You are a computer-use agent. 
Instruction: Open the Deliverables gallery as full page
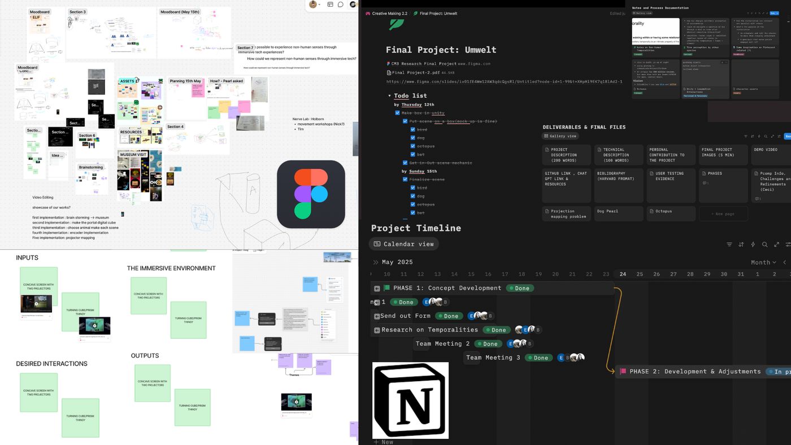772,136
